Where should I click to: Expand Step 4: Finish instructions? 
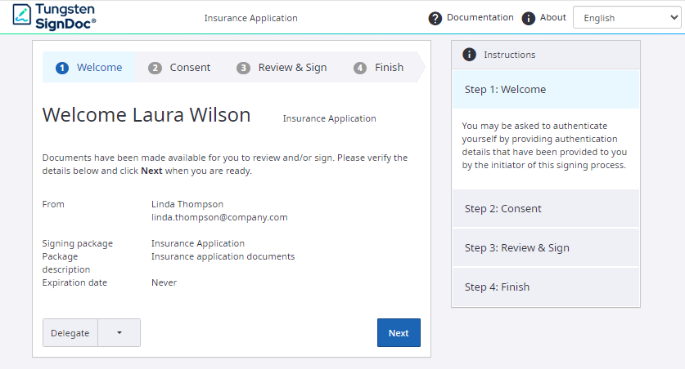click(x=545, y=287)
